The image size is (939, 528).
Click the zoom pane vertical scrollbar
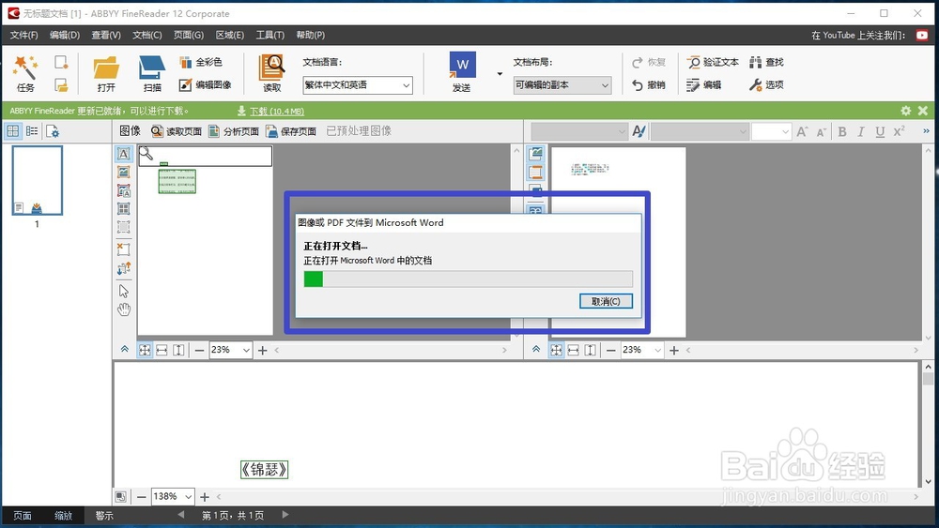pos(928,424)
